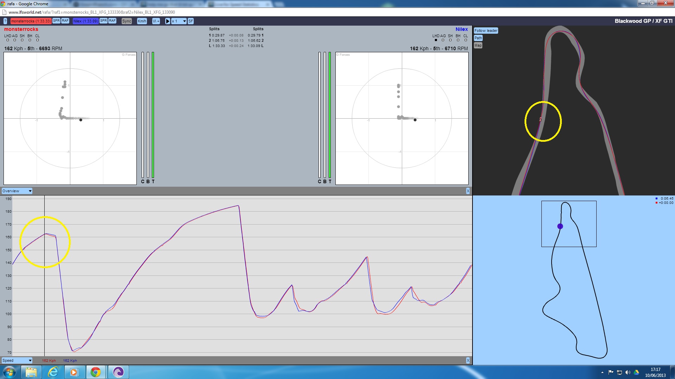Viewport: 675px width, 379px height.
Task: Click the Follow leader button
Action: coord(486,31)
